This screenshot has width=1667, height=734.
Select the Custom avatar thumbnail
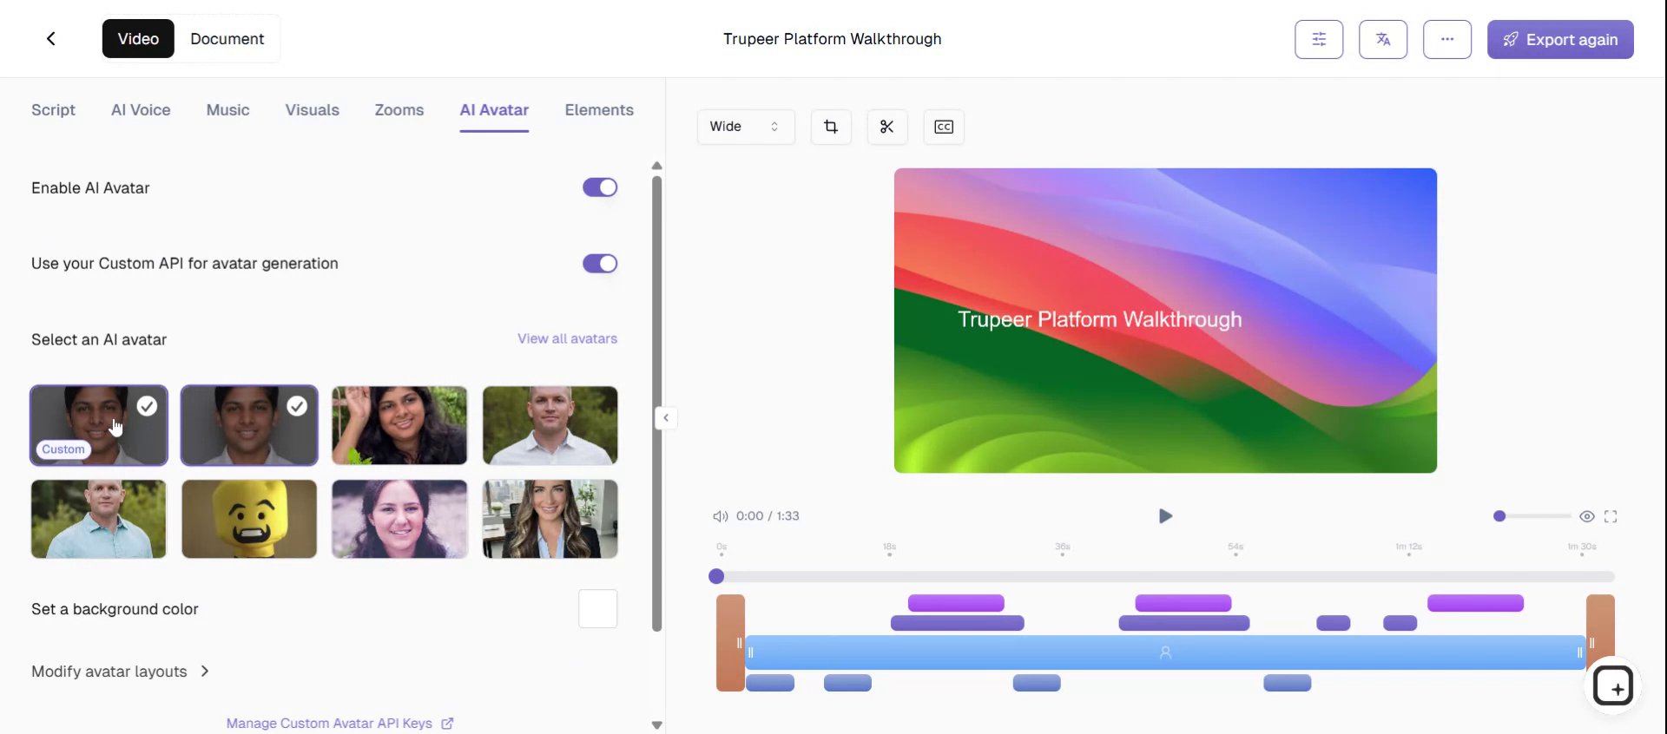99,425
